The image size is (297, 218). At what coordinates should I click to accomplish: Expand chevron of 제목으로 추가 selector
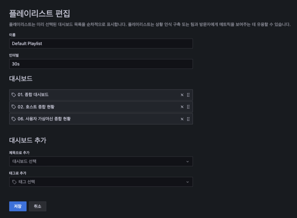pyautogui.click(x=187, y=161)
